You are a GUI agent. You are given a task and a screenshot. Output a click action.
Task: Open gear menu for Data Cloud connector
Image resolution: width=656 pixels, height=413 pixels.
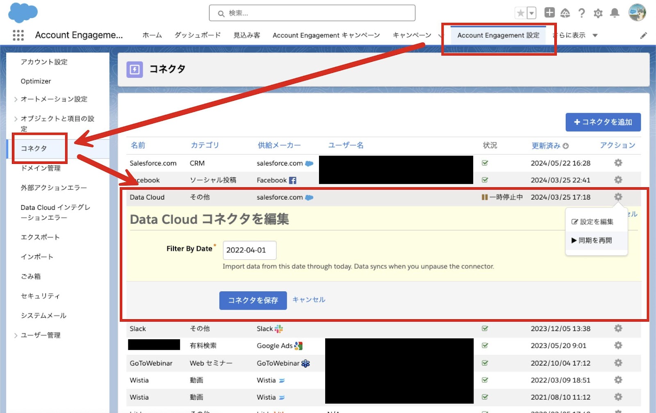(x=618, y=197)
